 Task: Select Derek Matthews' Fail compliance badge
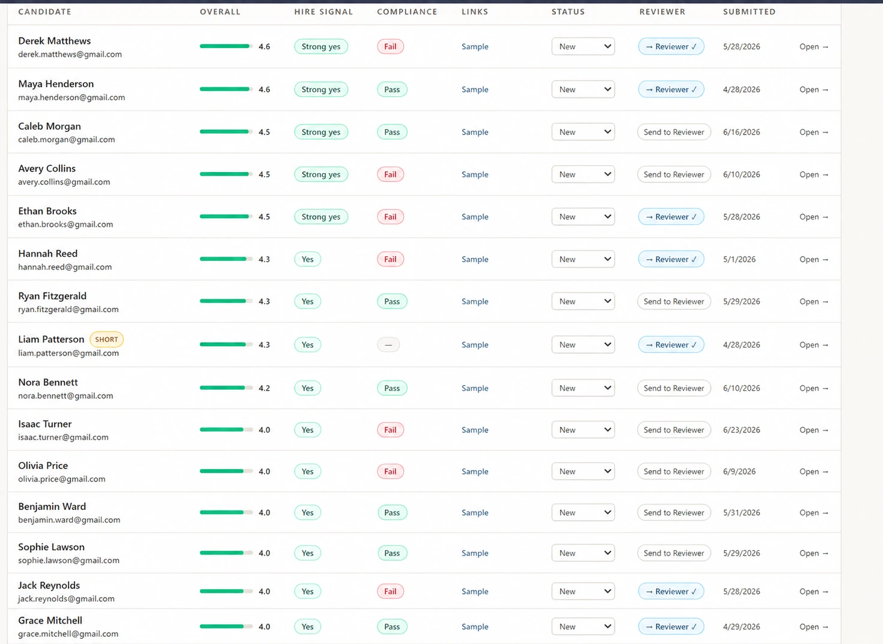(x=390, y=46)
